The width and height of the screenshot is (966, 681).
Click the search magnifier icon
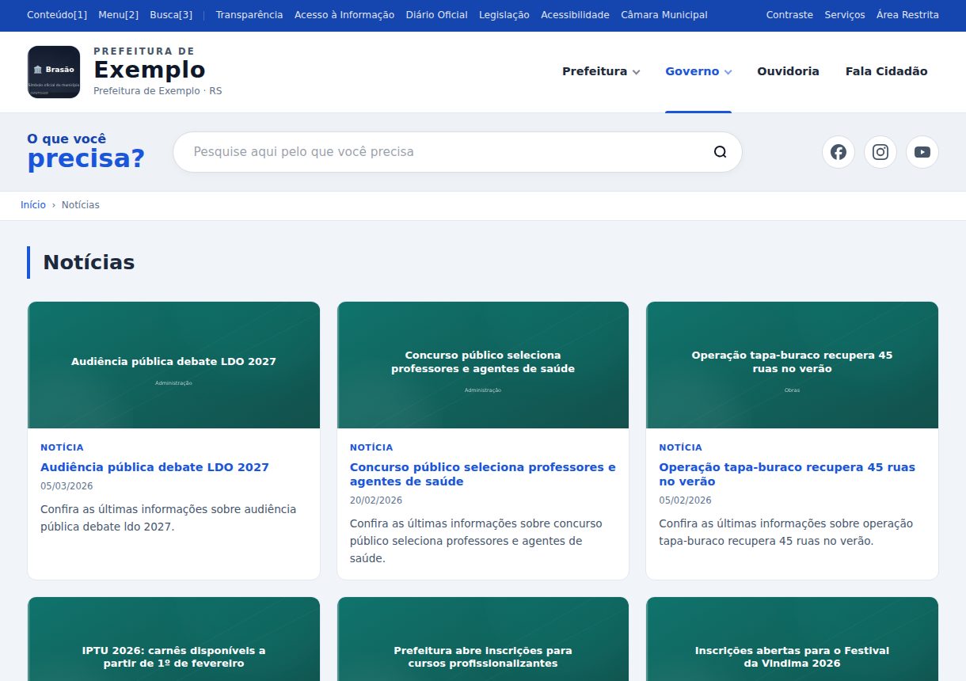pyautogui.click(x=720, y=152)
